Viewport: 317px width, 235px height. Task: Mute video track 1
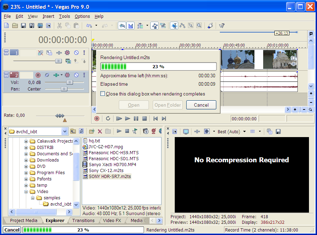[x=76, y=53]
